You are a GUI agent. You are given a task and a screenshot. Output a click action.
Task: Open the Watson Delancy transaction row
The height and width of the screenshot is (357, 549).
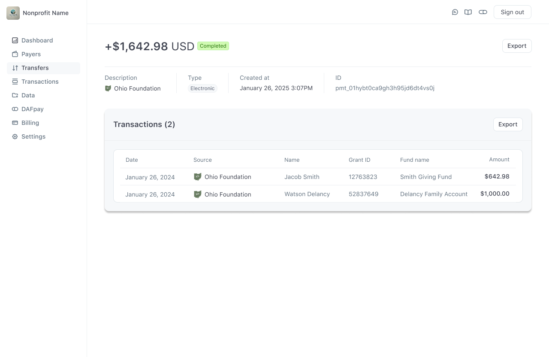[x=307, y=194]
